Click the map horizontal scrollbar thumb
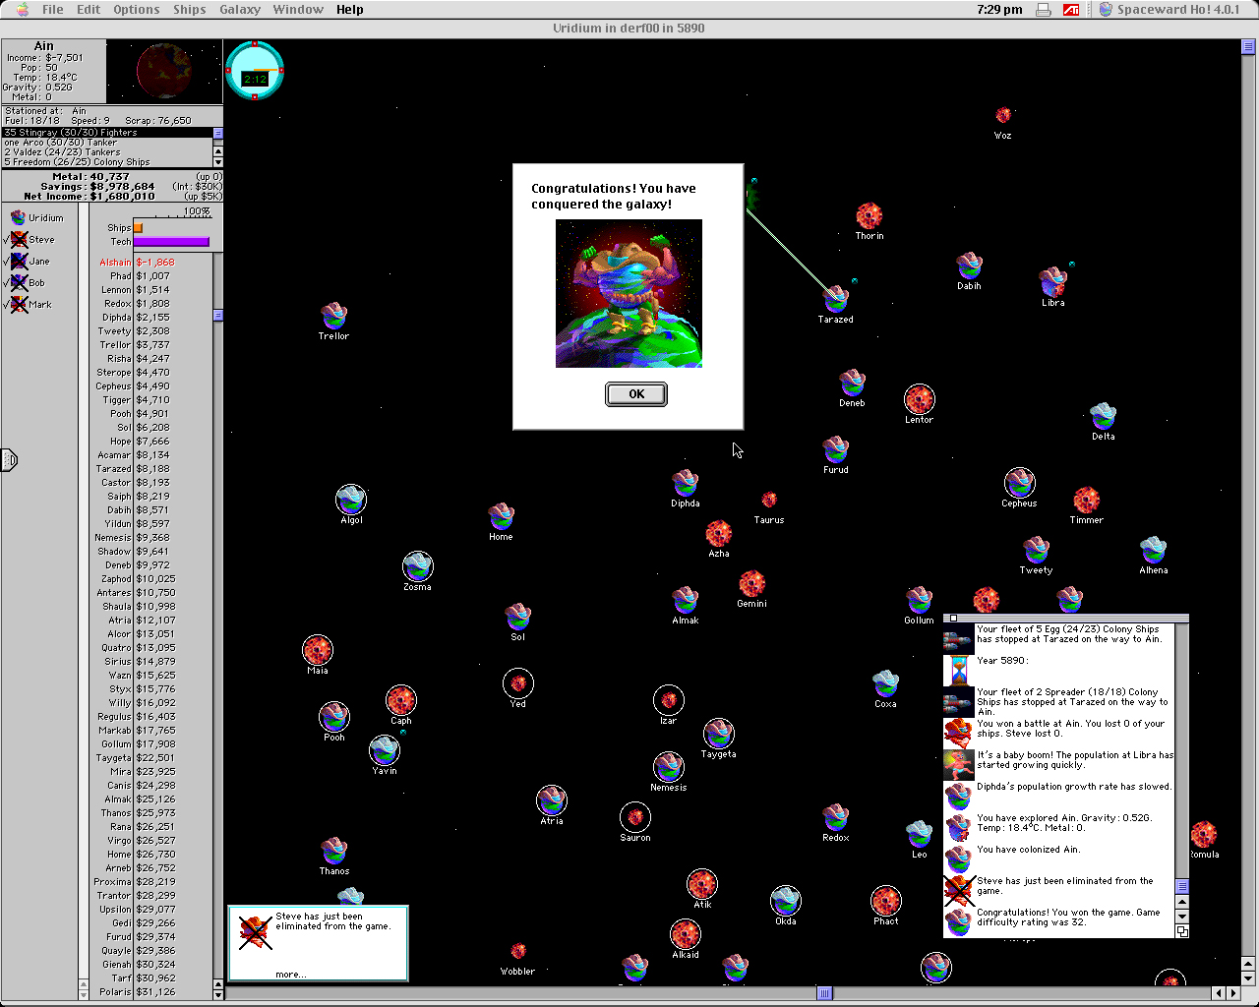The width and height of the screenshot is (1259, 1007). click(x=825, y=993)
